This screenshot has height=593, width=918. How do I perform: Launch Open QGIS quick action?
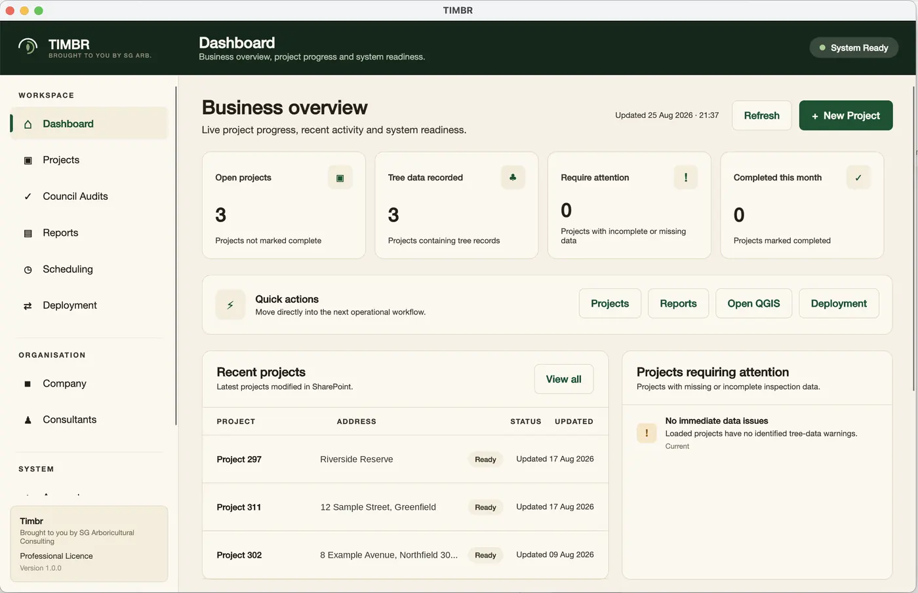click(x=753, y=303)
